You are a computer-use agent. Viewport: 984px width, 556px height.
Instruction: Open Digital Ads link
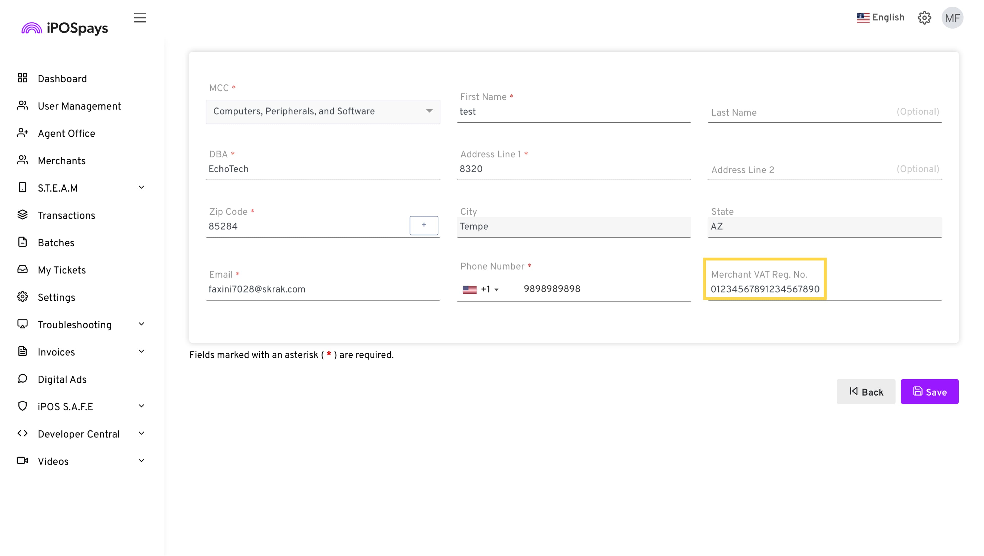tap(62, 379)
